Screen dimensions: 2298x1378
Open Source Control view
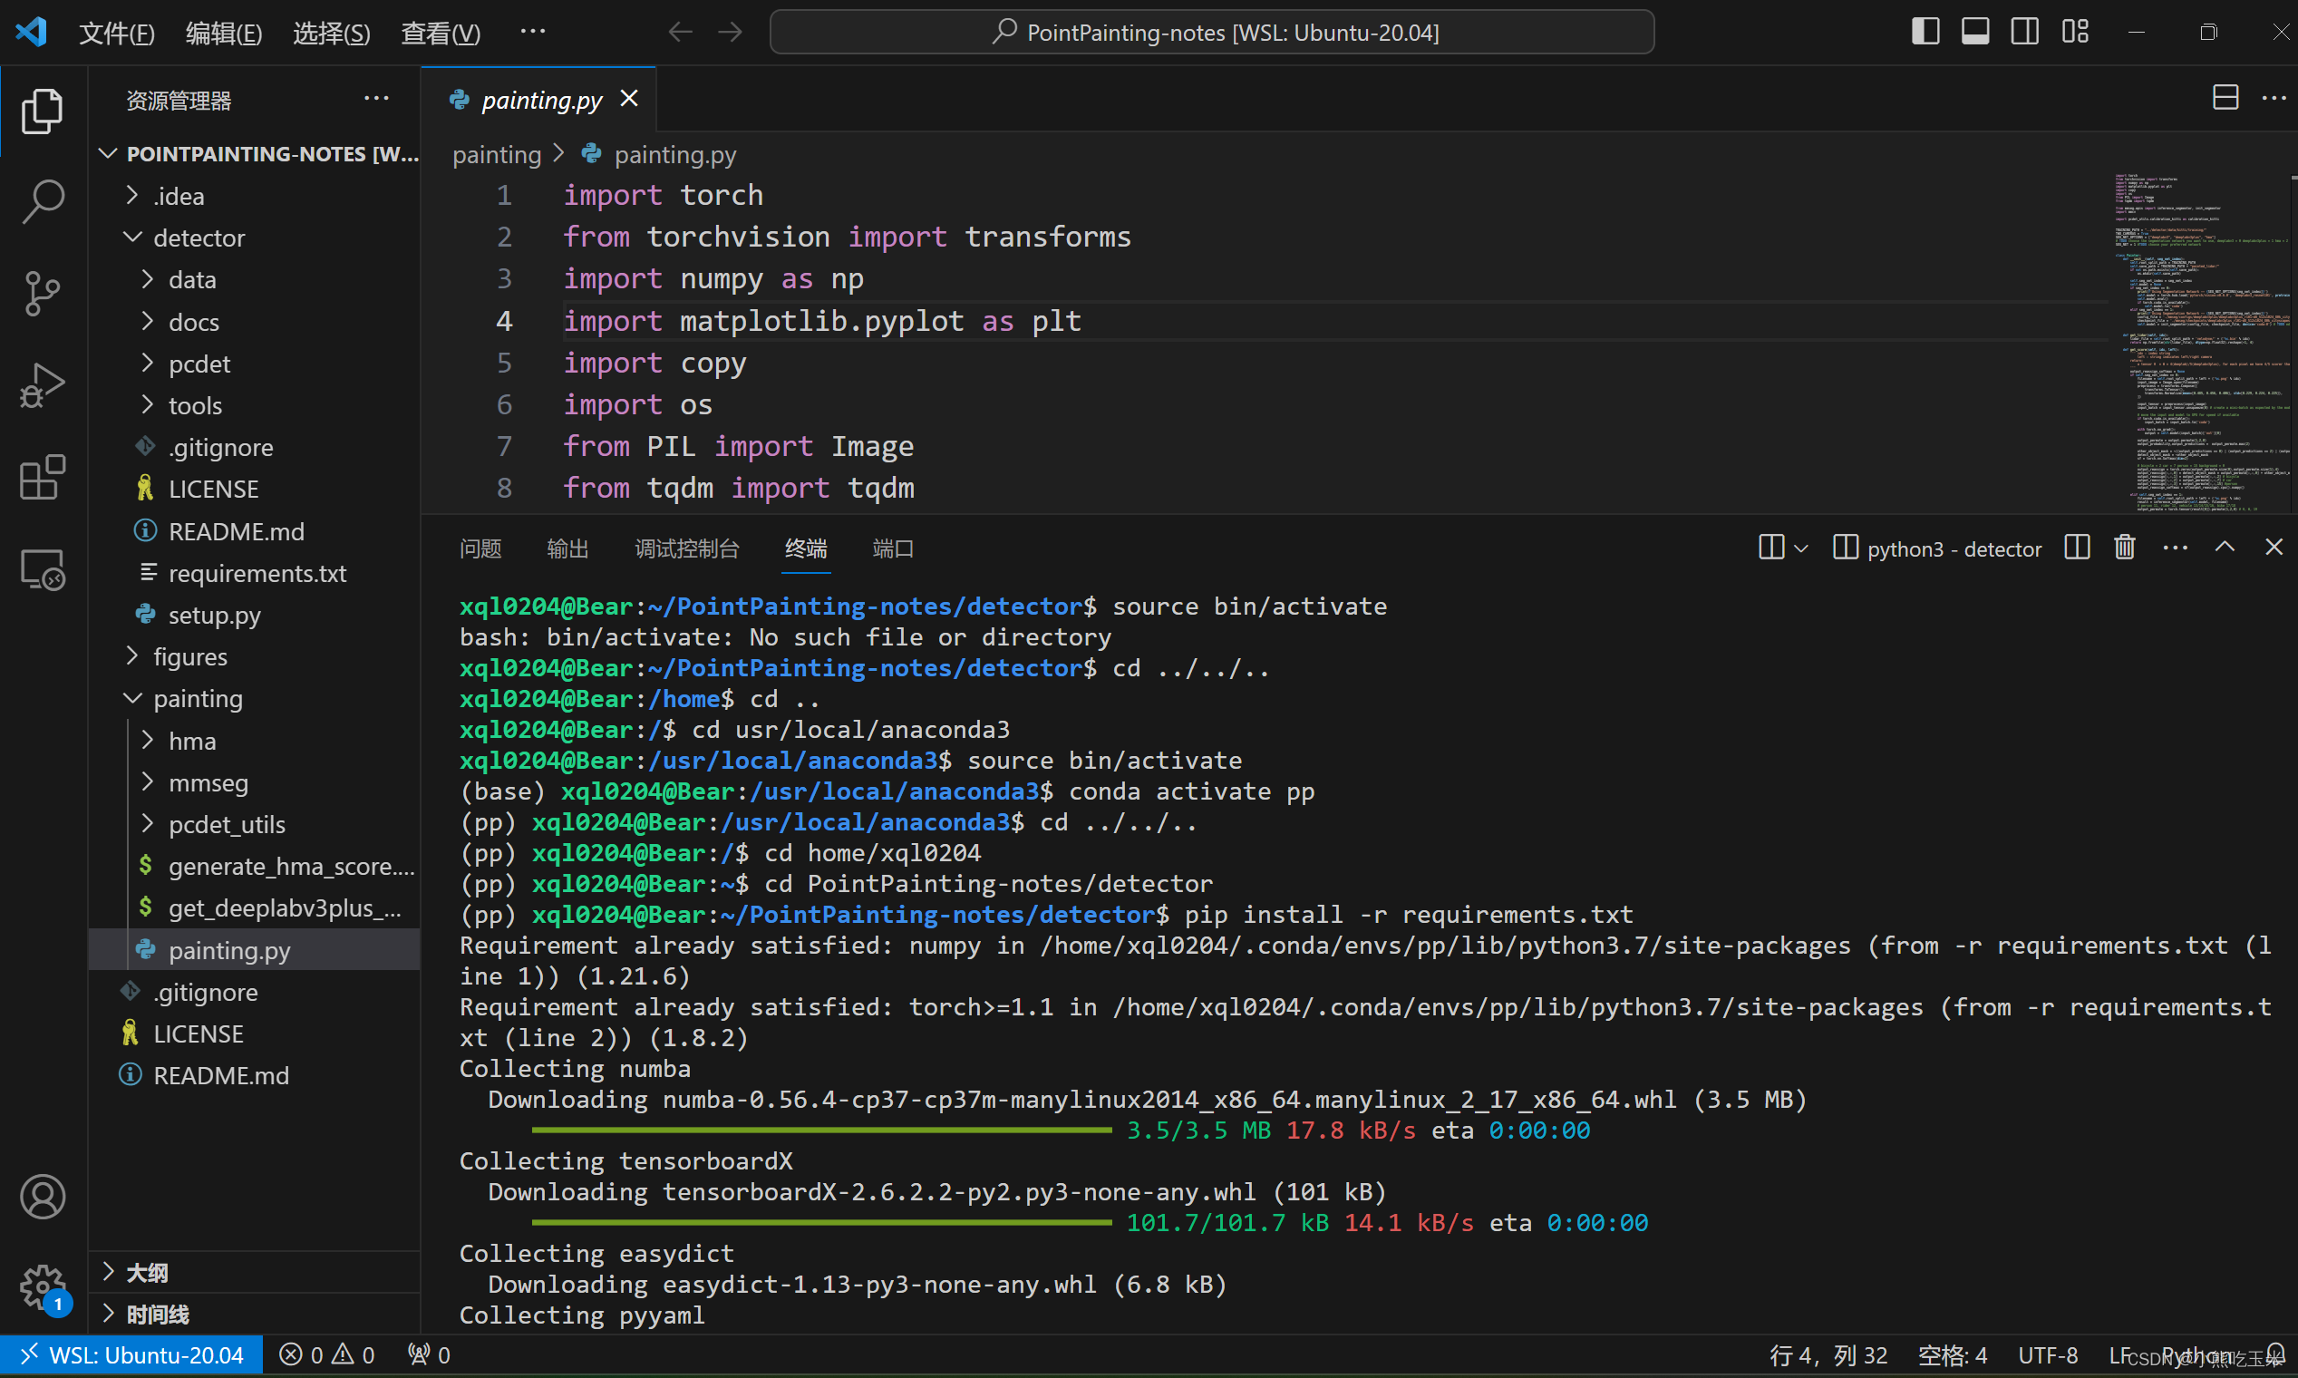(x=43, y=294)
